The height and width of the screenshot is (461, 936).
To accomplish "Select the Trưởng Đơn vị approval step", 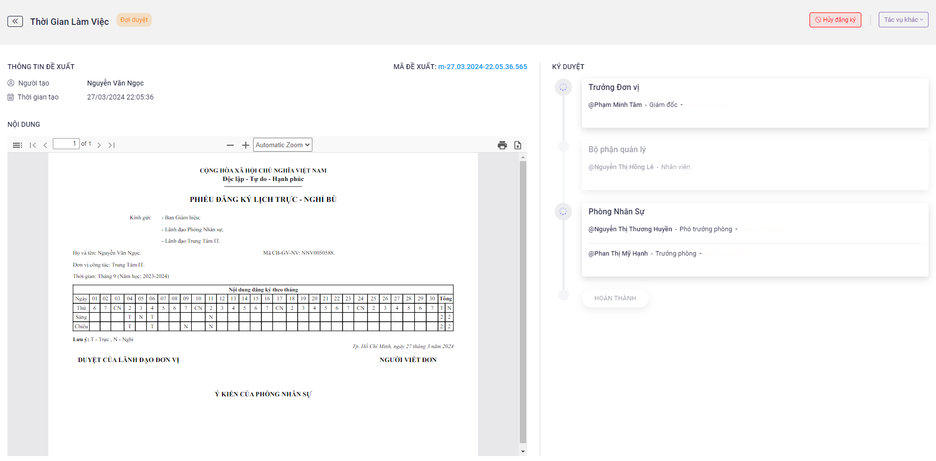I will (x=613, y=87).
